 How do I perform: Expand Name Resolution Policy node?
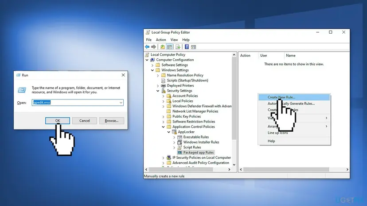click(x=158, y=75)
